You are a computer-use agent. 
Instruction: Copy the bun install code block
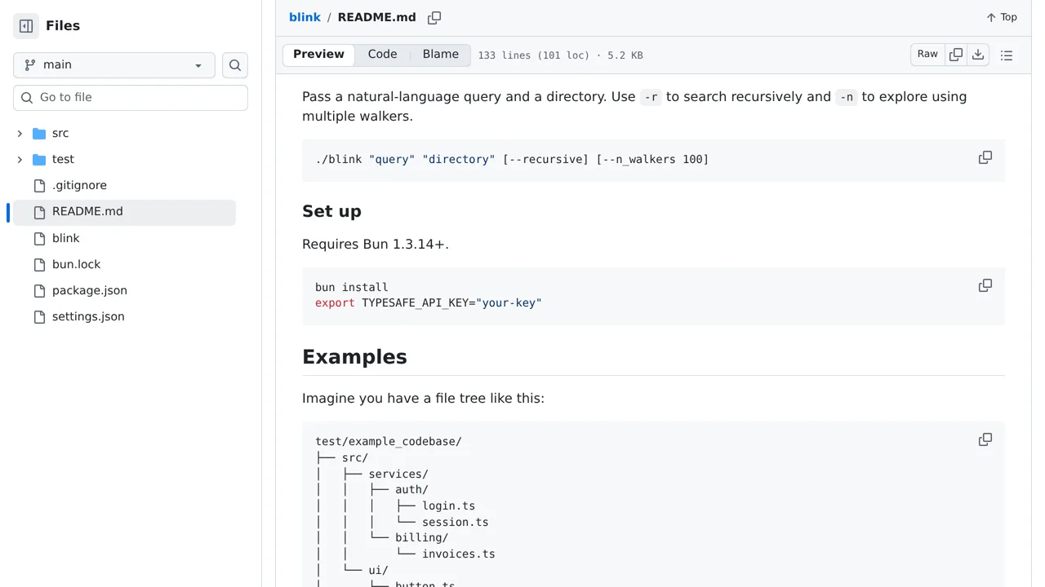(x=985, y=285)
